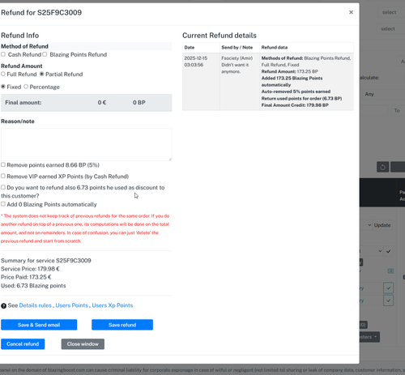Image resolution: width=405 pixels, height=375 pixels.
Task: Tick Add 0 Blazing Points automatically checkbox
Action: [x=3, y=204]
